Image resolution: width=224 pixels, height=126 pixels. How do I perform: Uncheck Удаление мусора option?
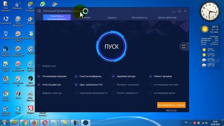(113, 76)
